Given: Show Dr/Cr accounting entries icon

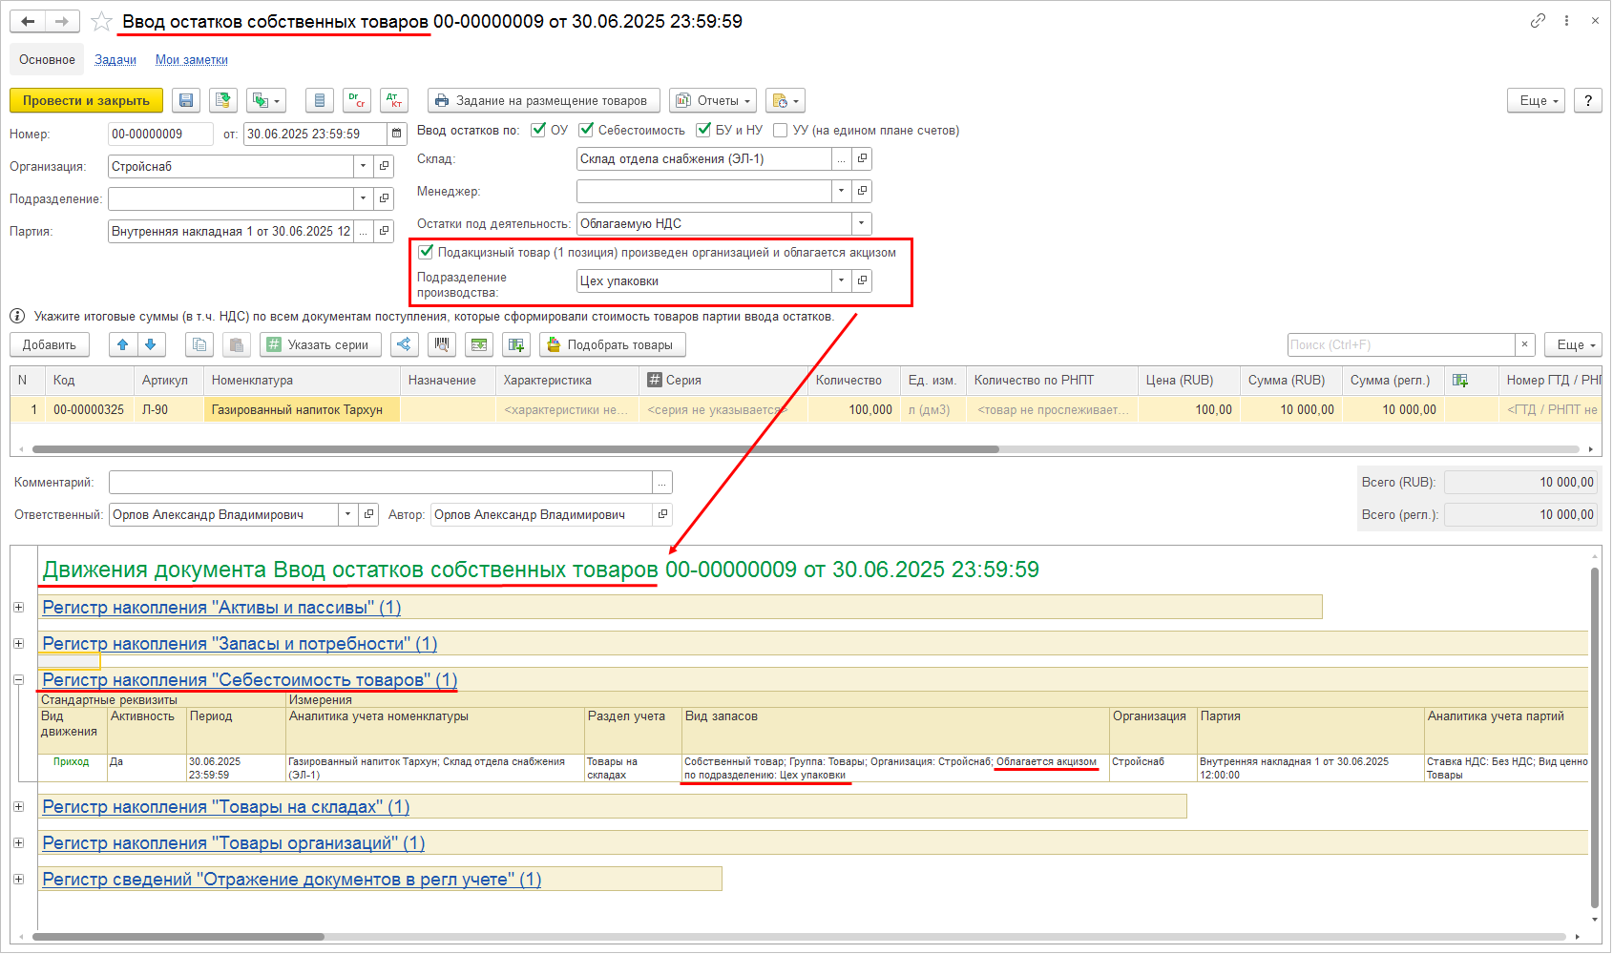Looking at the screenshot, I should coord(357,100).
